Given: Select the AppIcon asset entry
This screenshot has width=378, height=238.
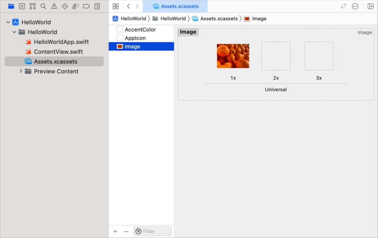Looking at the screenshot, I should [x=137, y=38].
